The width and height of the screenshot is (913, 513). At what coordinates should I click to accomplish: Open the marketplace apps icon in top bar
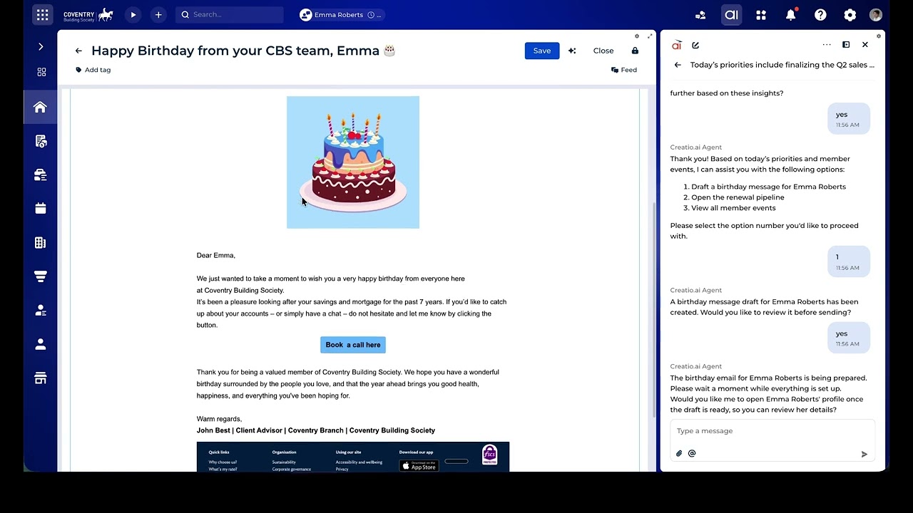[x=761, y=15]
